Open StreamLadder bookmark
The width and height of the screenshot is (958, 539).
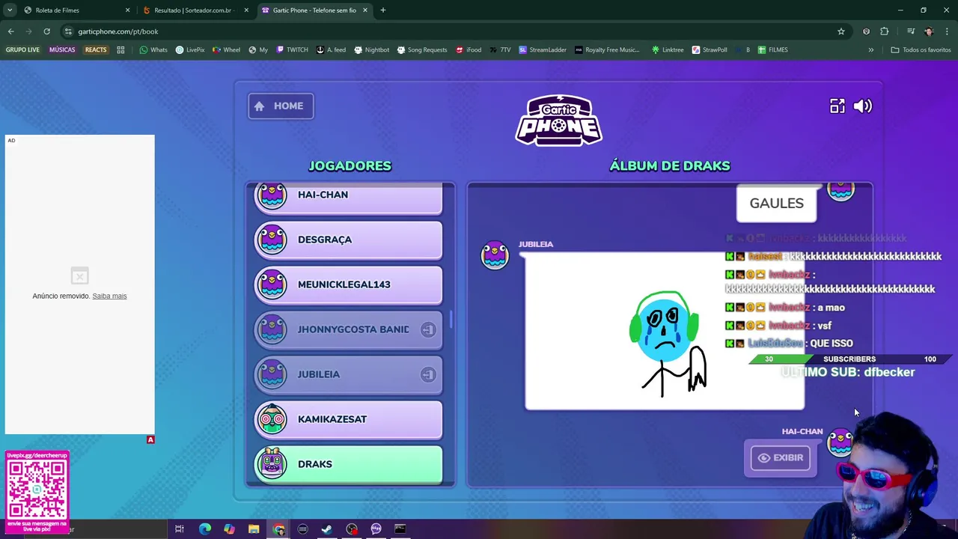click(542, 50)
